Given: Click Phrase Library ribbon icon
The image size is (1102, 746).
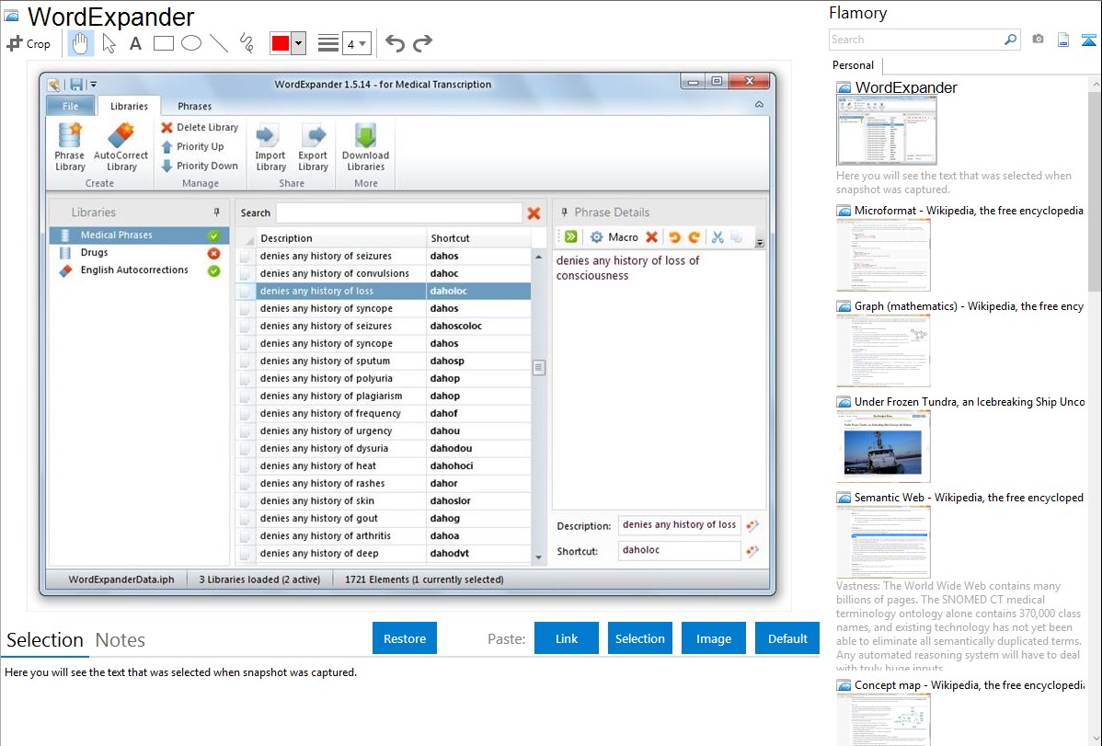Looking at the screenshot, I should (x=70, y=147).
